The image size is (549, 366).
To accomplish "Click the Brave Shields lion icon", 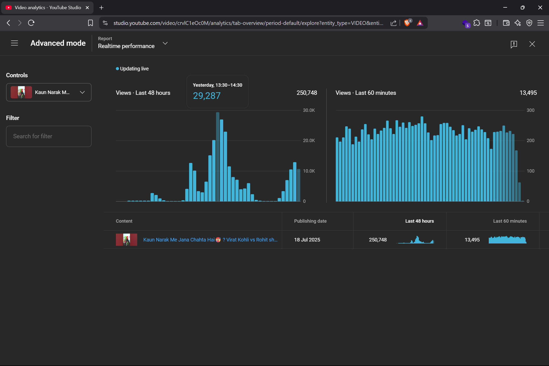I will point(407,23).
